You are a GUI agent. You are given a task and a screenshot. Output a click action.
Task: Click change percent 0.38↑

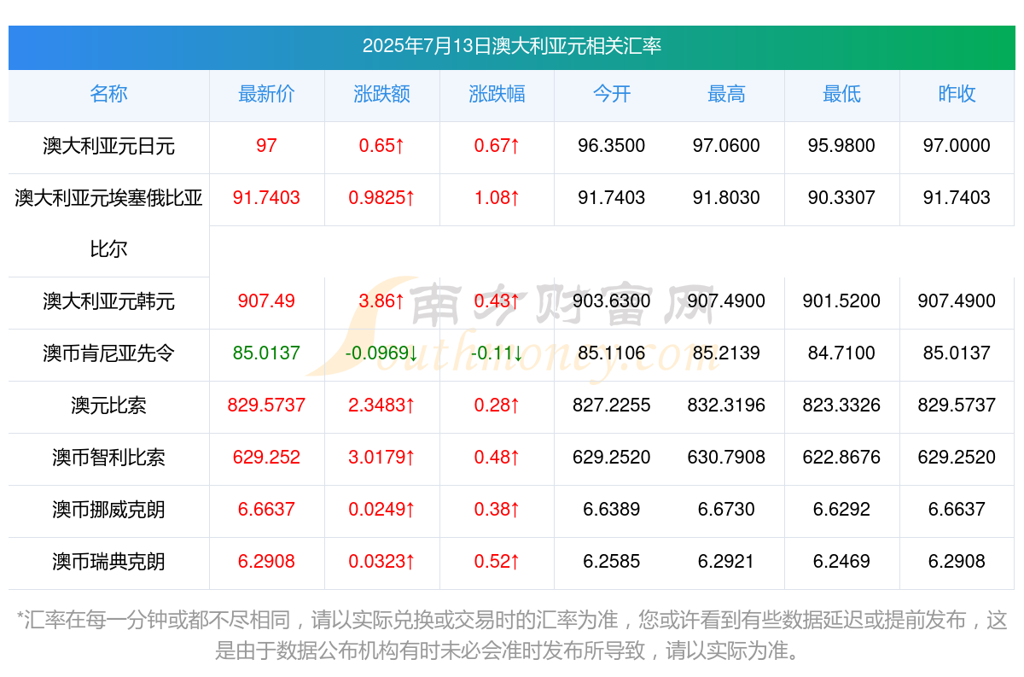[497, 510]
